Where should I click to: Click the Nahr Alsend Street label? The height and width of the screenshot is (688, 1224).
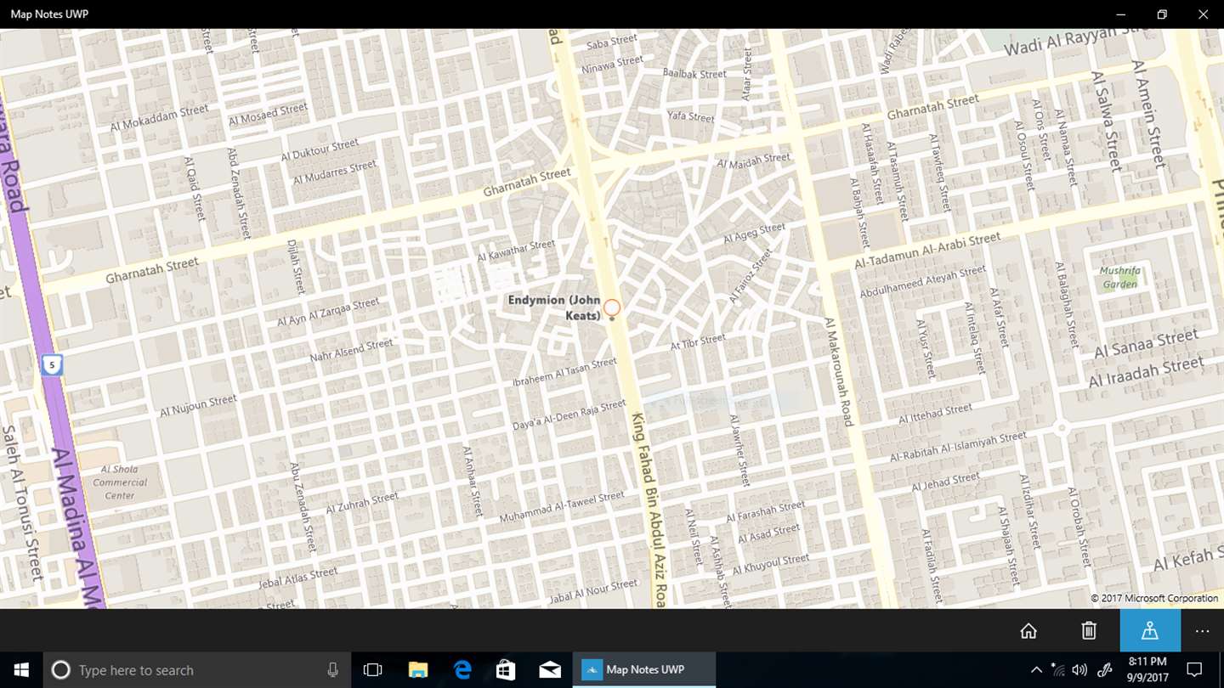(x=352, y=350)
